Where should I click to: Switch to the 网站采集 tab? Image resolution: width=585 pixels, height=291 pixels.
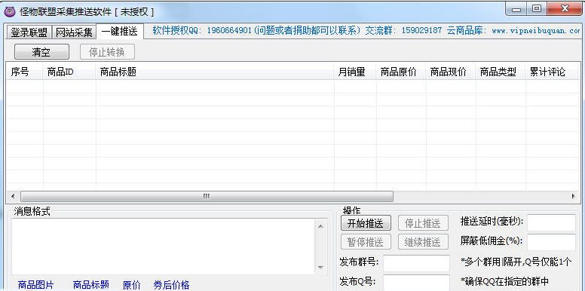point(74,32)
